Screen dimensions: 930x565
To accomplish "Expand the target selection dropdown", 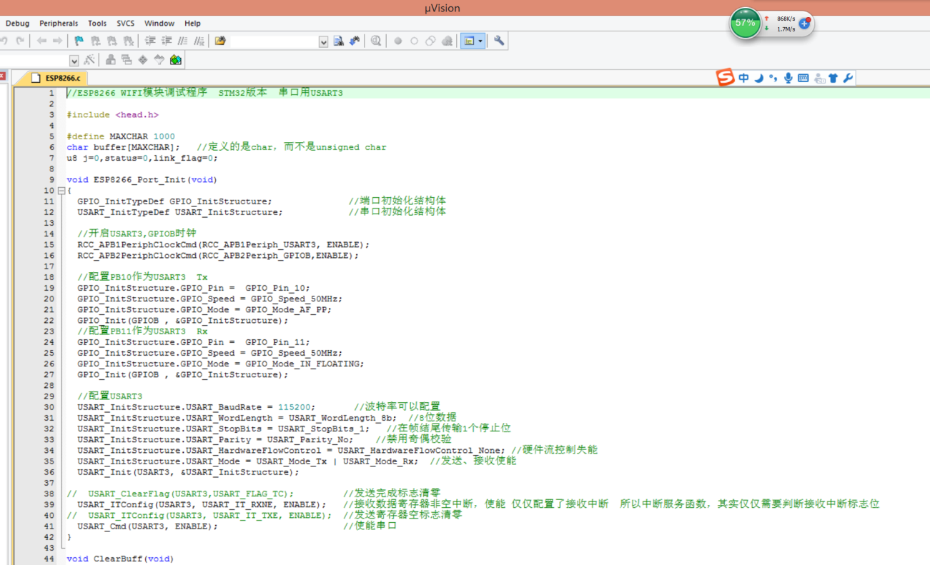I will (x=74, y=61).
